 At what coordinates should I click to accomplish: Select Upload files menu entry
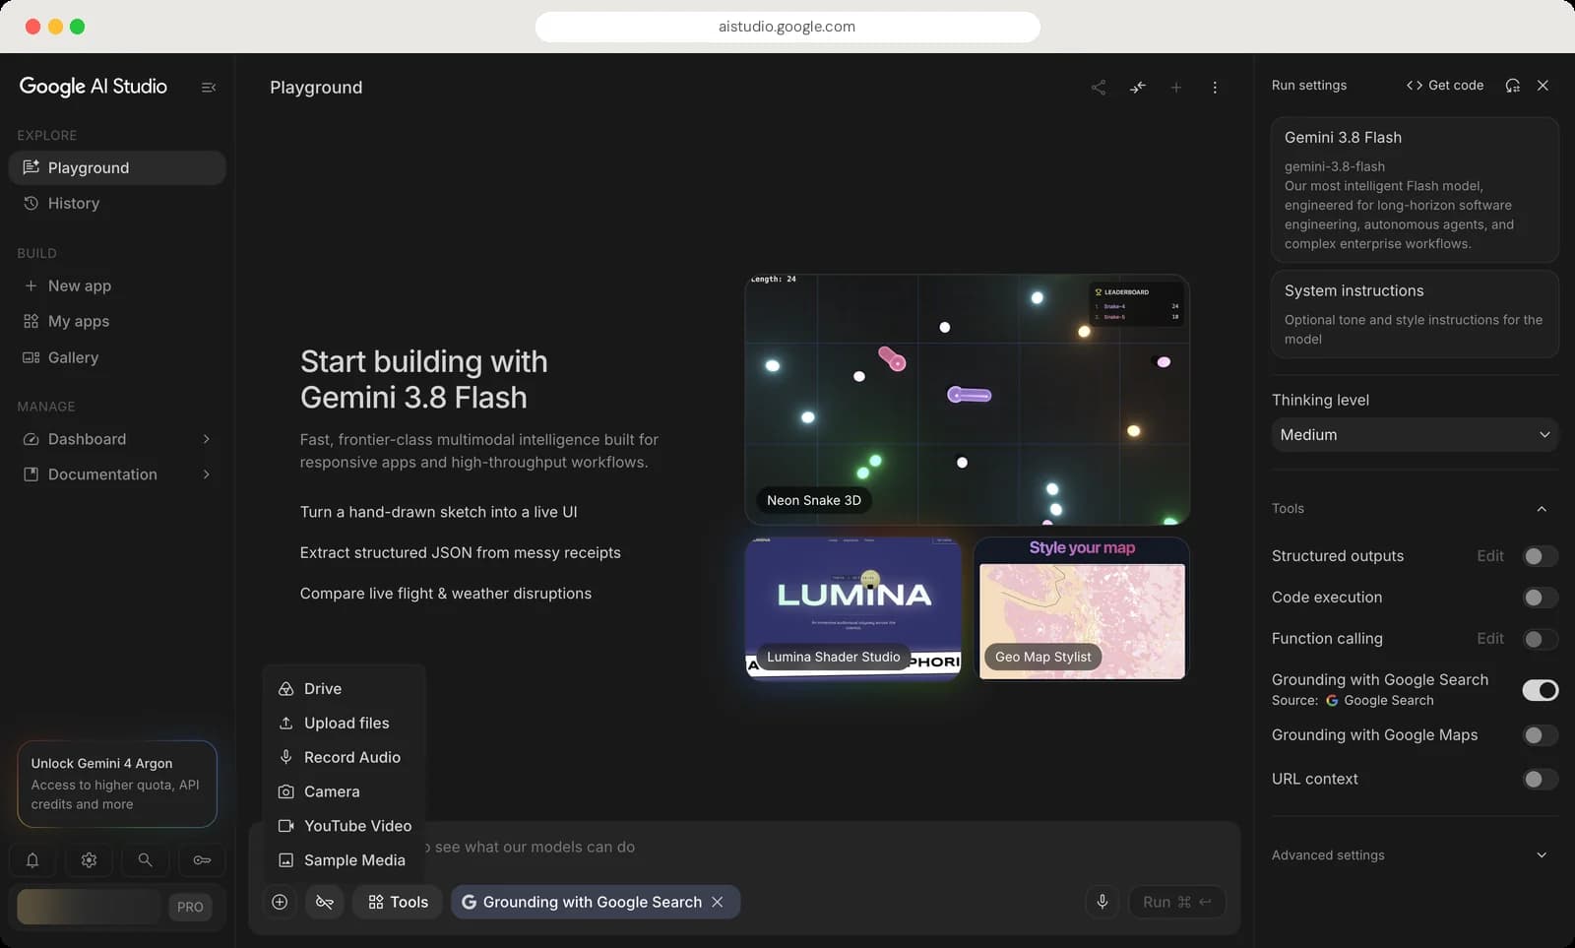345,724
